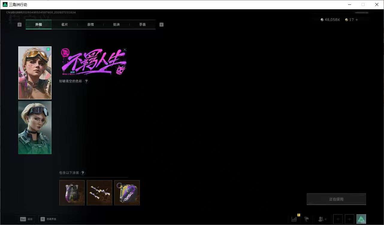Viewport: 384px width, 225px height.
Task: Click the E key next-tab icon
Action: [161, 25]
